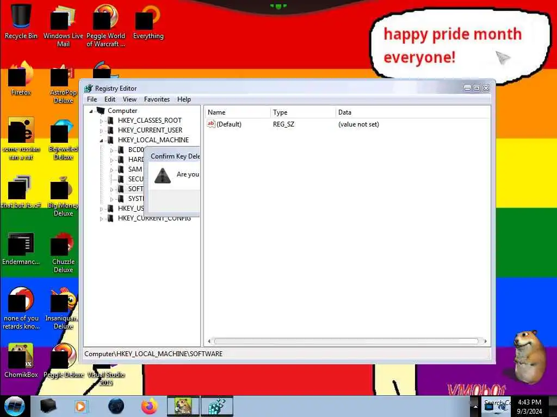This screenshot has height=417, width=557.
Task: Collapse the Computer tree node
Action: [91, 111]
